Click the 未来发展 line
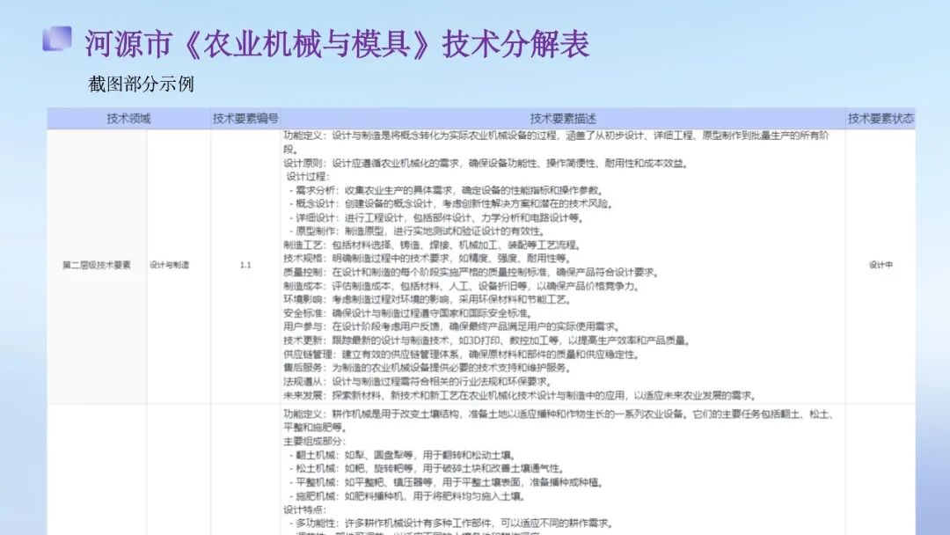Screen dimensions: 950x535 click(x=521, y=396)
